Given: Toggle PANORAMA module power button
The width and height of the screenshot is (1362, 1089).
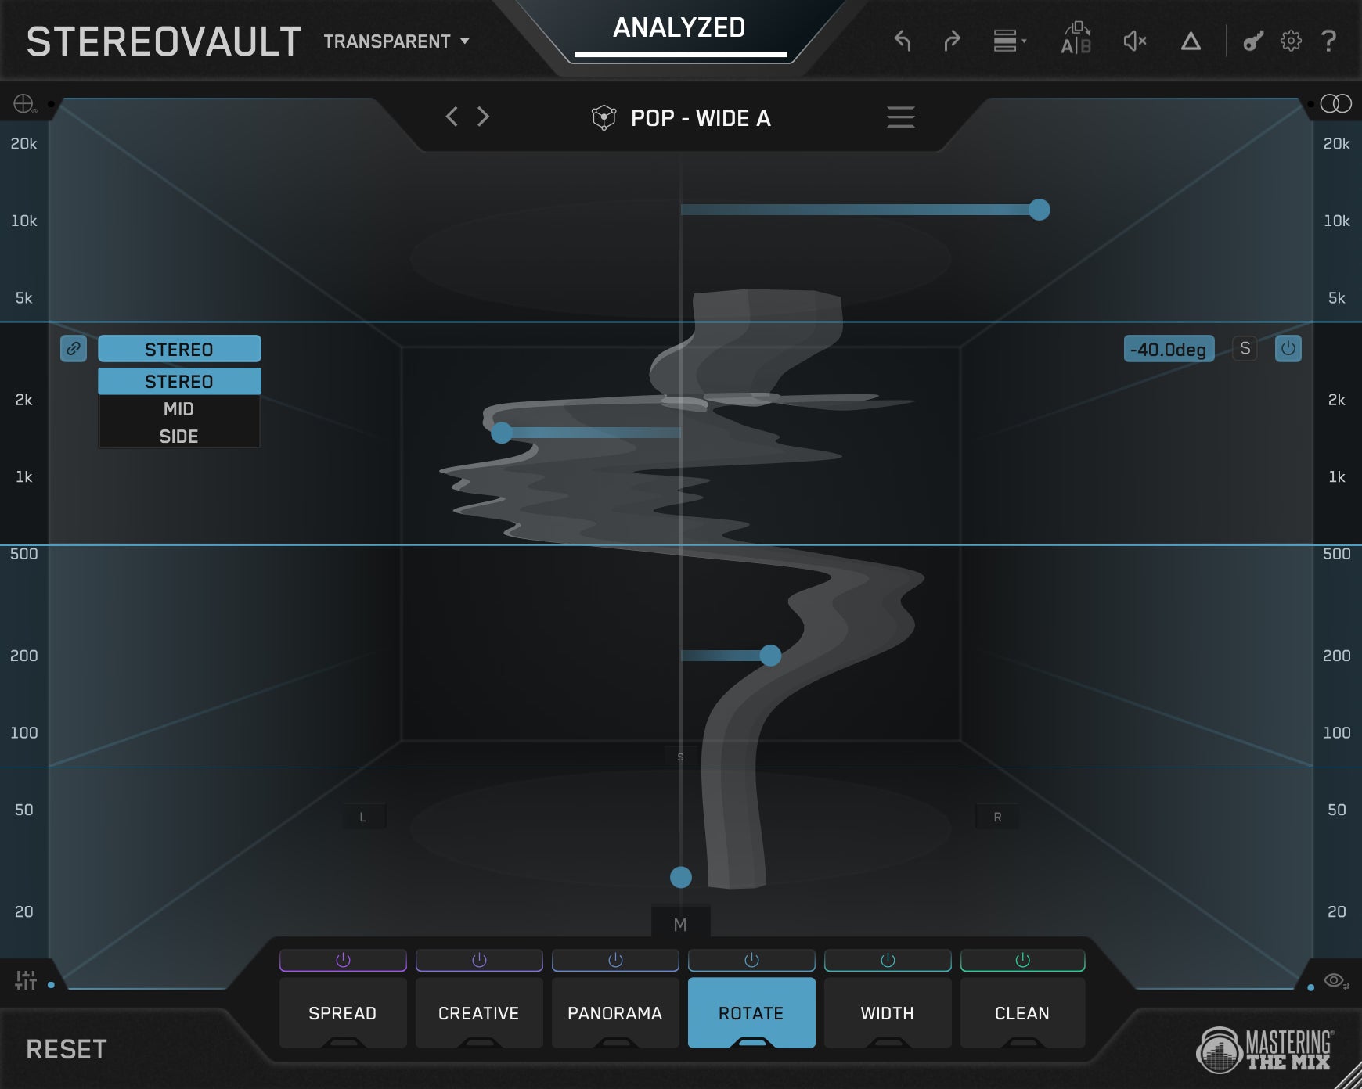Looking at the screenshot, I should coord(615,960).
